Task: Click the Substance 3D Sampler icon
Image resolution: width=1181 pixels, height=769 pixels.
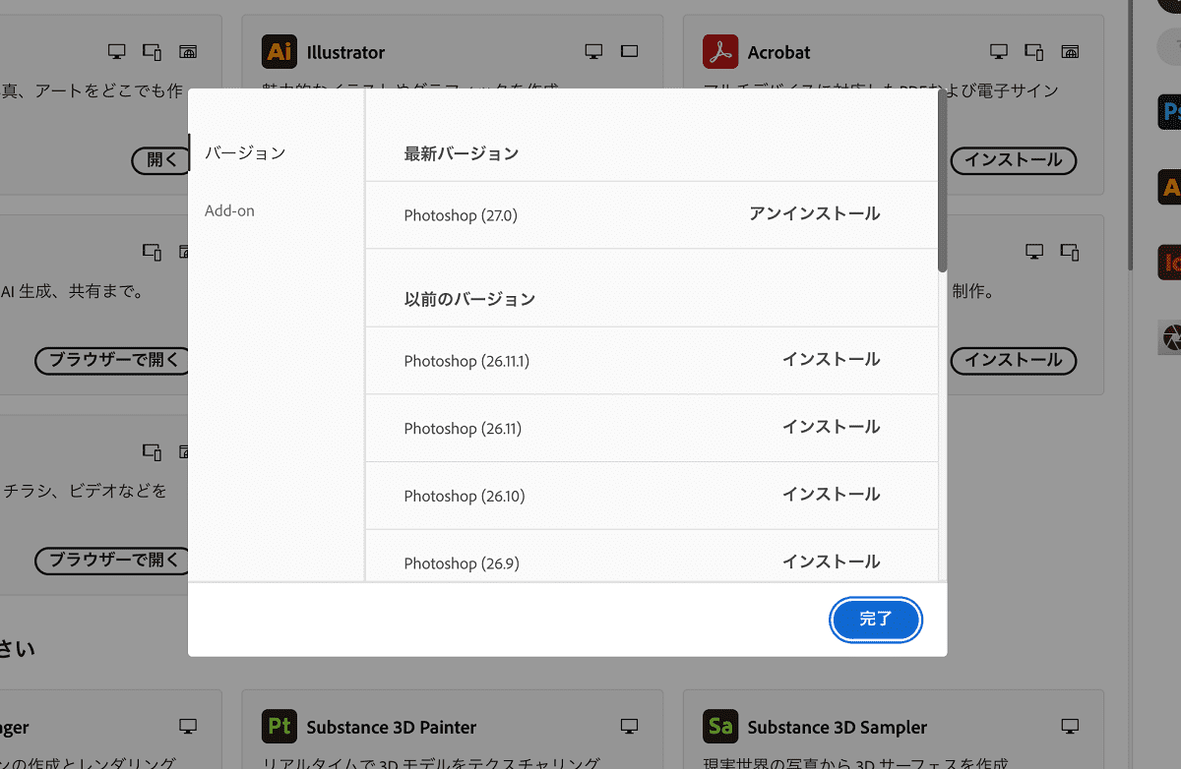Action: tap(720, 727)
